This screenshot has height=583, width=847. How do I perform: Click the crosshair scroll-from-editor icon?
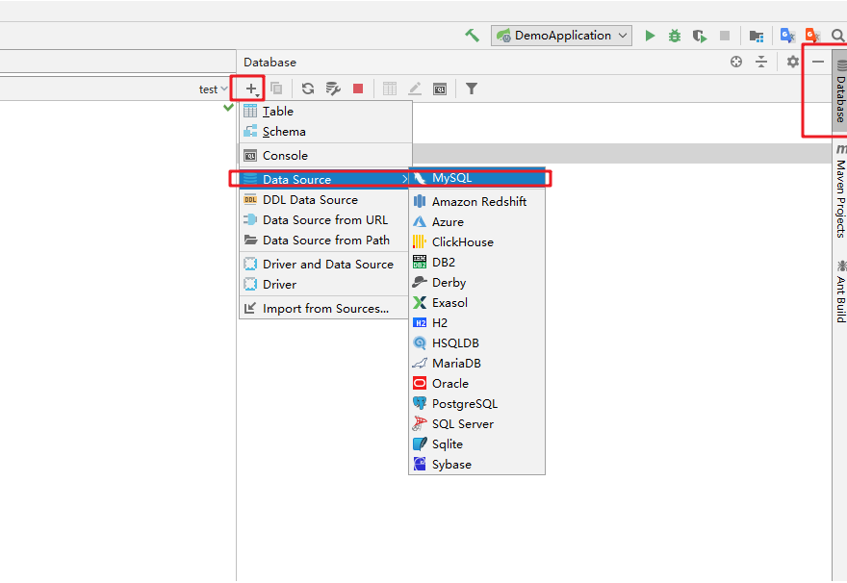tap(736, 62)
